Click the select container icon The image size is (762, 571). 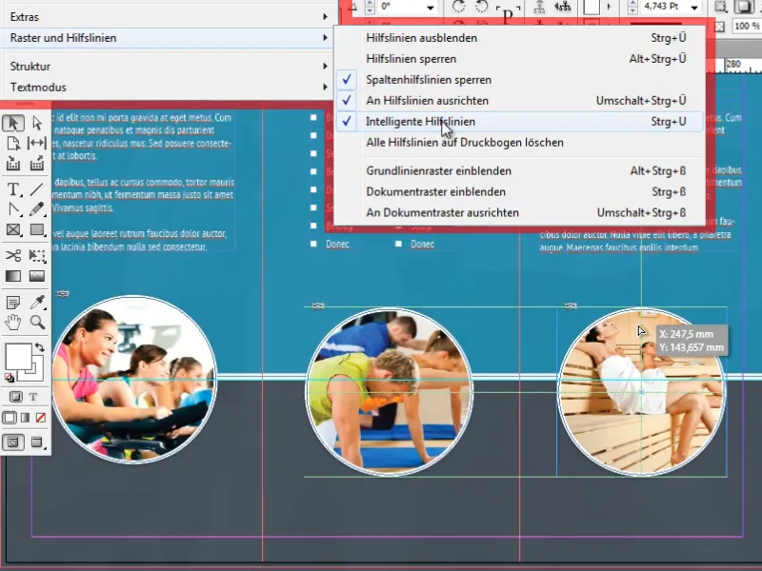539,7
